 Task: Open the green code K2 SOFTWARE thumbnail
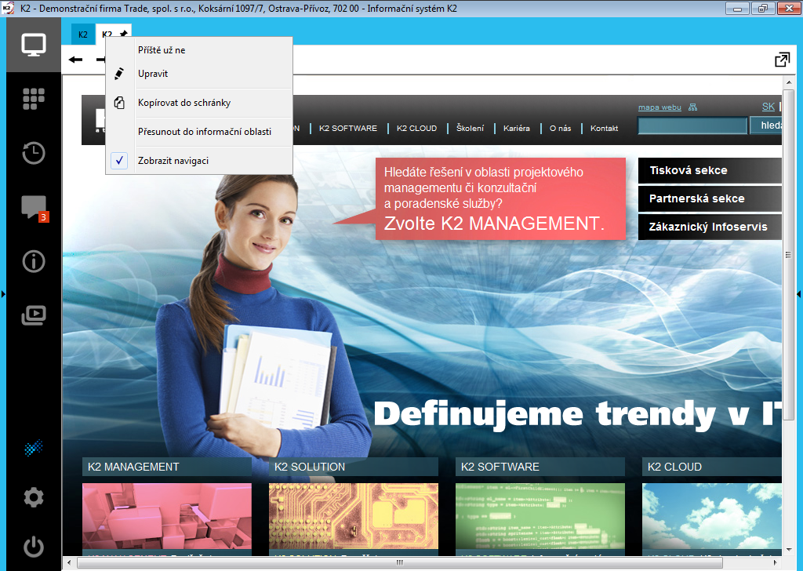540,516
